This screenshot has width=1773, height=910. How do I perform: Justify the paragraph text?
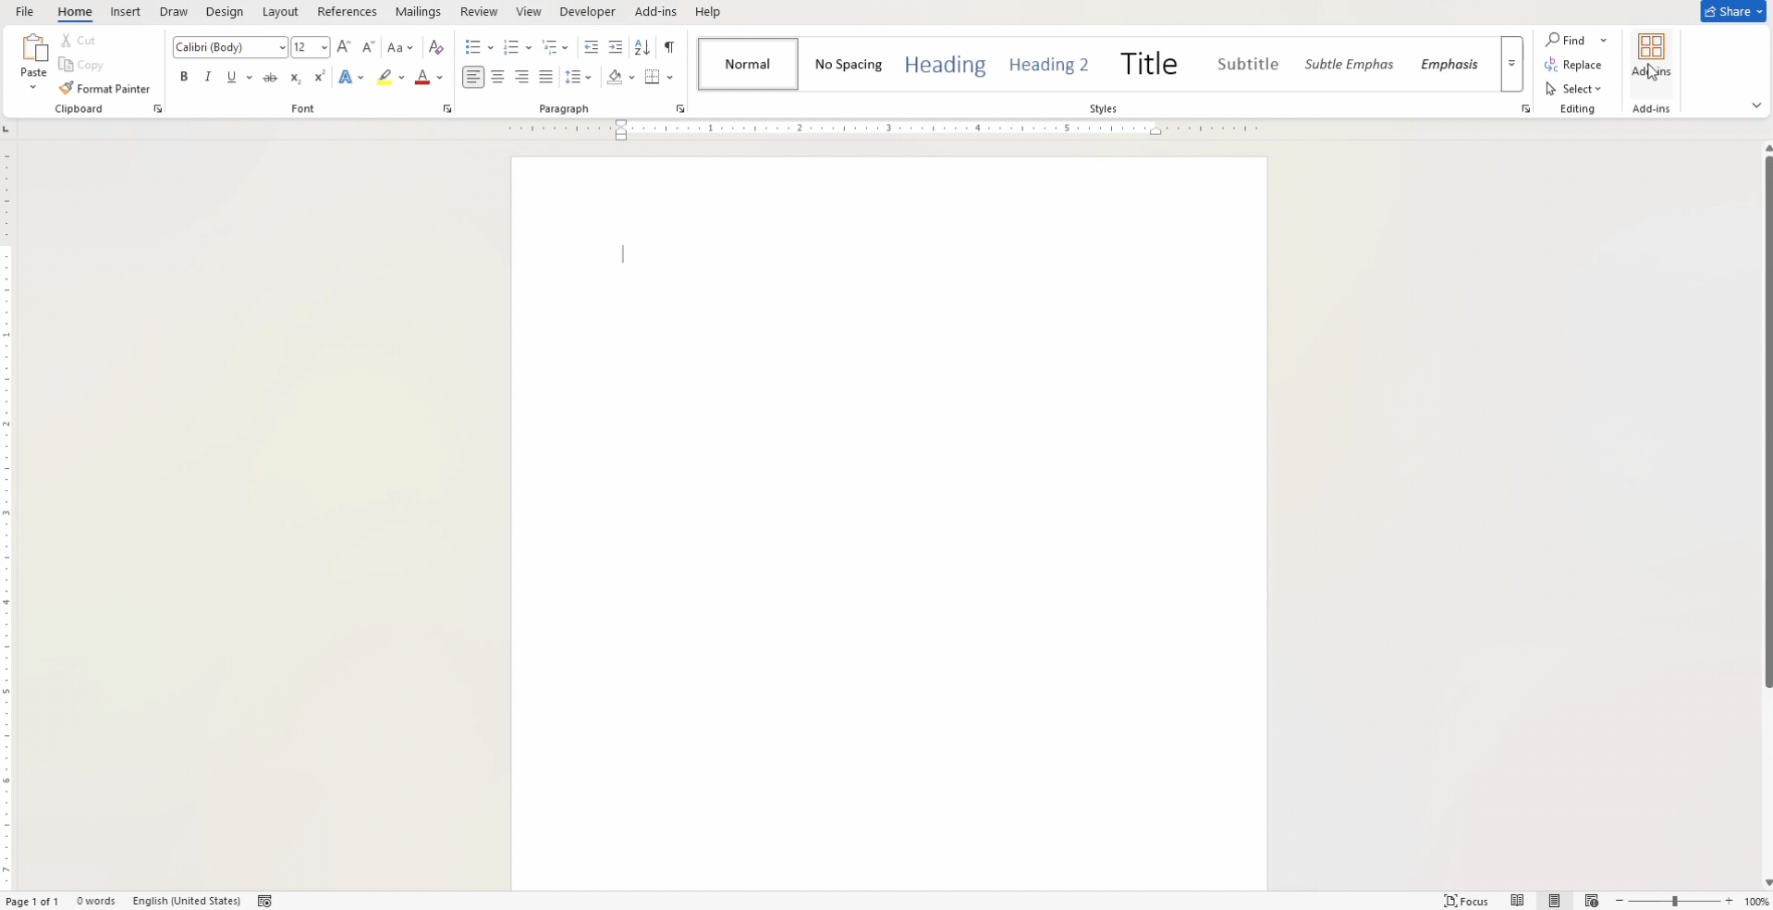click(546, 78)
